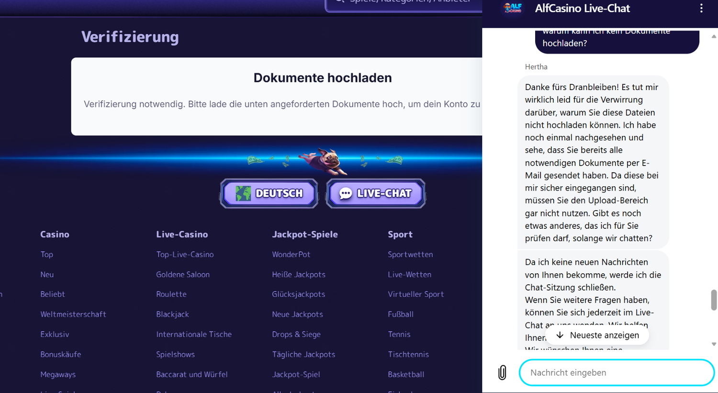Open the Tischtennis link
Screen dimensions: 718x393
[x=408, y=354]
